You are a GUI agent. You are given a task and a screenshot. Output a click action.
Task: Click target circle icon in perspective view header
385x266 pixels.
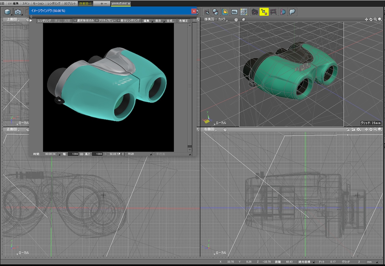tap(236, 19)
